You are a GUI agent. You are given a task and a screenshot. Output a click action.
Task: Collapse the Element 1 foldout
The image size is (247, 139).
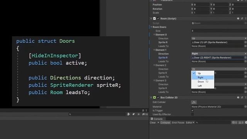pyautogui.click(x=154, y=50)
